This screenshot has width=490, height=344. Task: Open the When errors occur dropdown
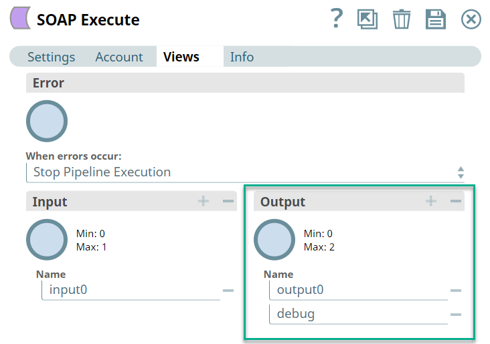(x=241, y=172)
